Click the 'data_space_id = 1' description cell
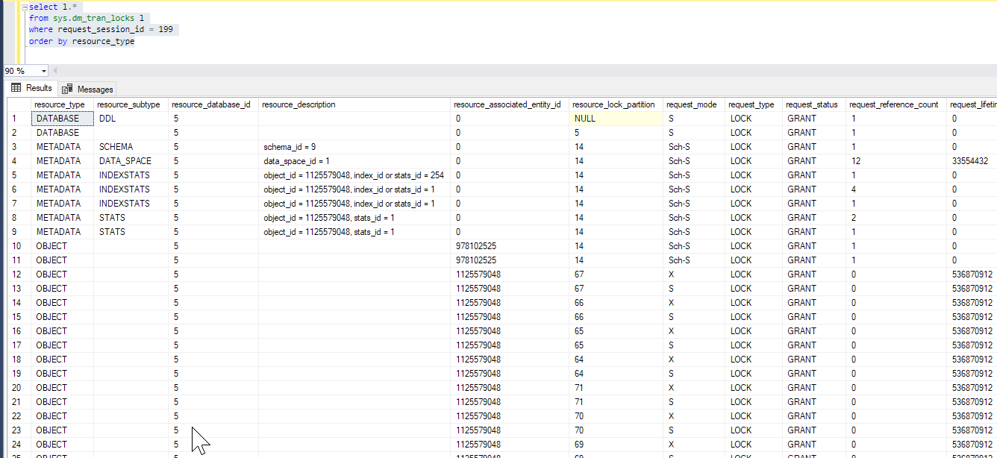 point(354,161)
